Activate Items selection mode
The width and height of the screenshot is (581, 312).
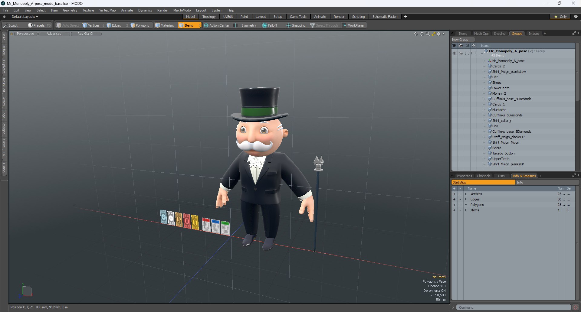pyautogui.click(x=189, y=25)
